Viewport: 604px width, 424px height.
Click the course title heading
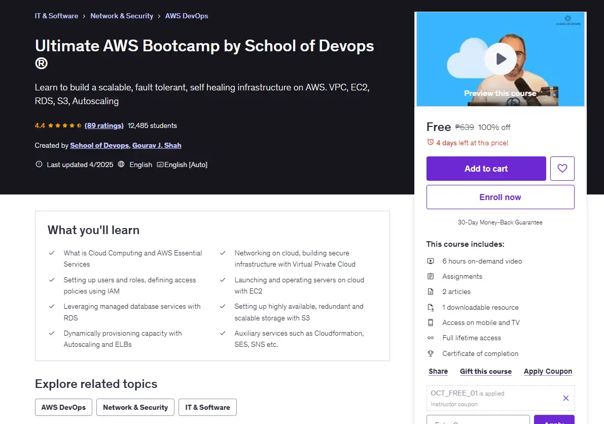[x=204, y=54]
